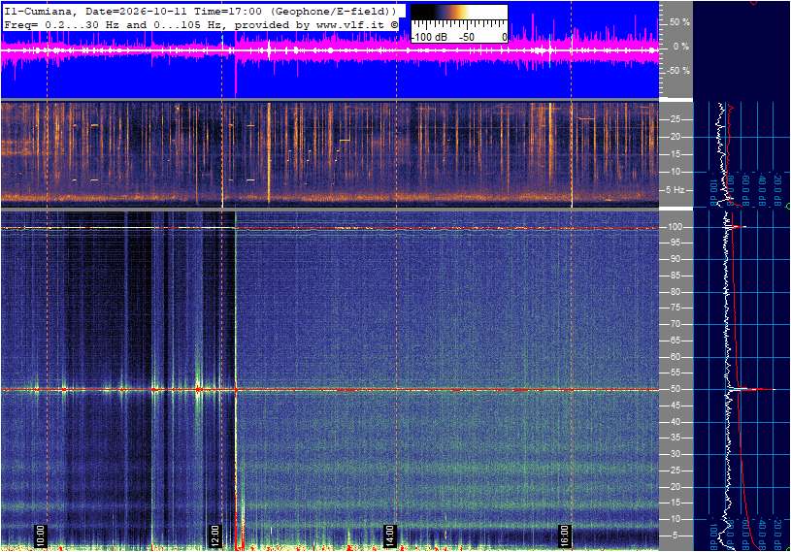Click the 50 Hz peak in spectrum graph
The image size is (791, 552).
click(x=751, y=389)
